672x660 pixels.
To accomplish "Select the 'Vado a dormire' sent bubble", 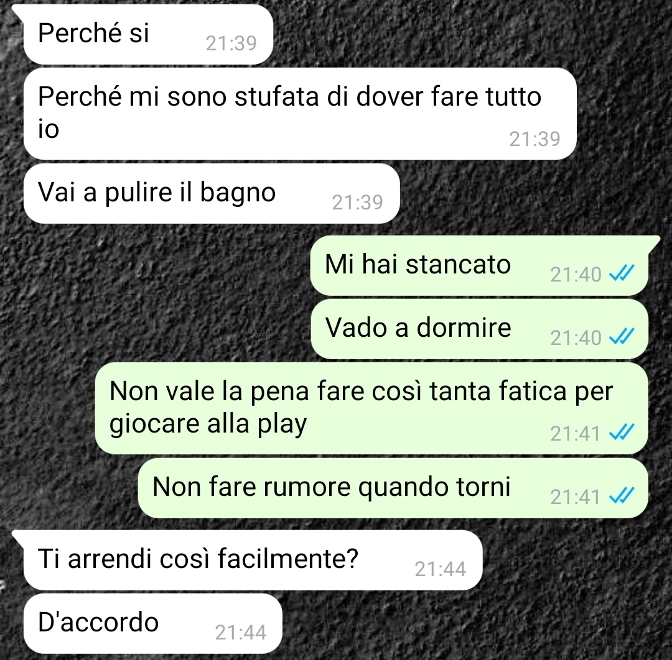I will point(479,329).
